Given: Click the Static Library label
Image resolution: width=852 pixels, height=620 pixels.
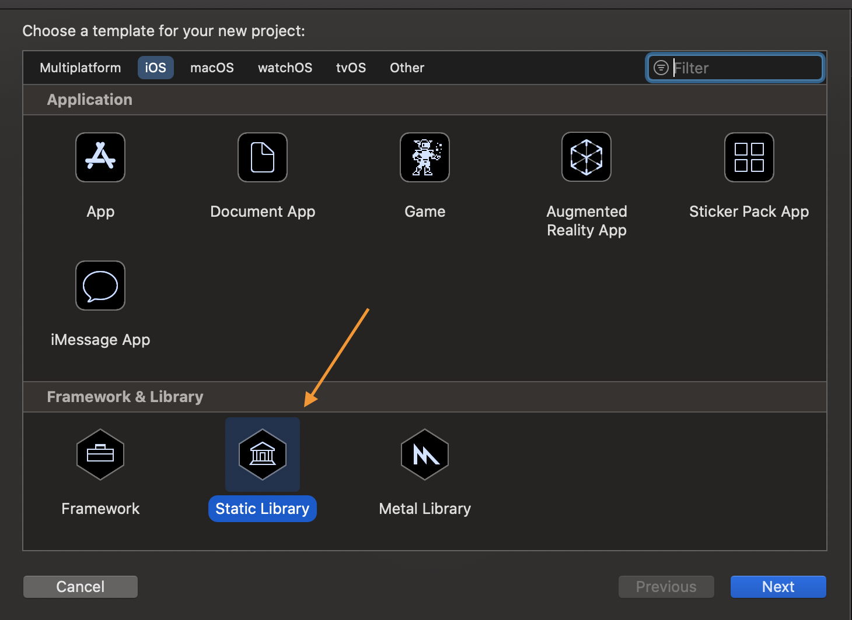Looking at the screenshot, I should 263,509.
